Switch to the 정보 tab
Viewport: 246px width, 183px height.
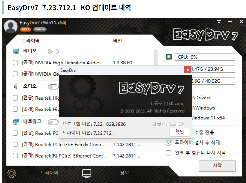[124, 173]
